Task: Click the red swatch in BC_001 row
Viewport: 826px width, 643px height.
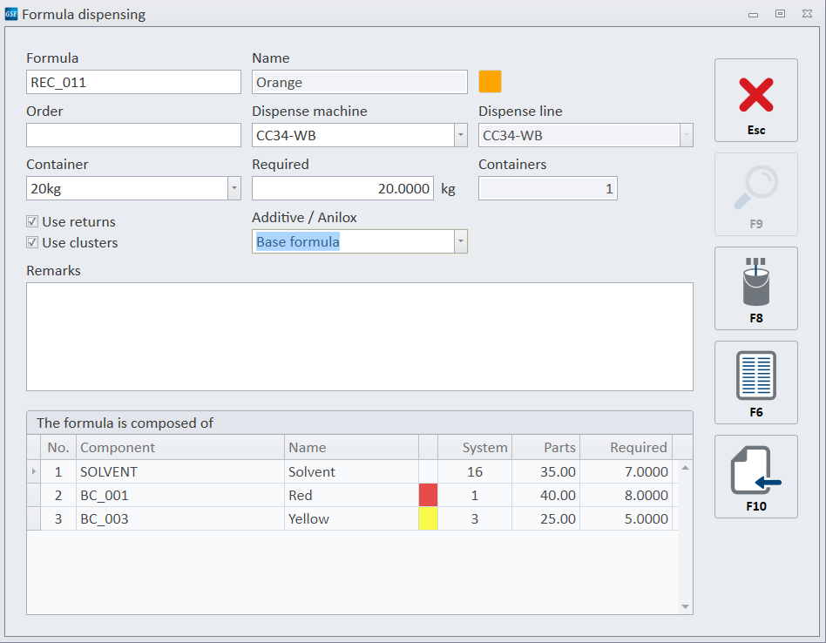Action: point(428,495)
